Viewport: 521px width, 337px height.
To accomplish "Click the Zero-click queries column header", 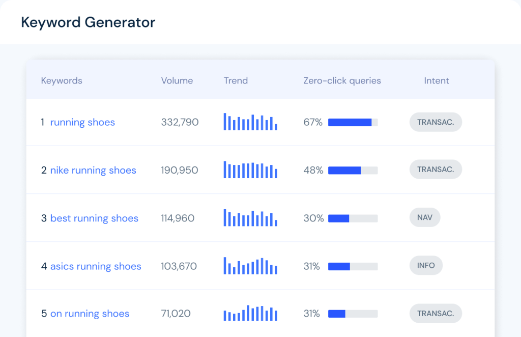I will tap(342, 80).
